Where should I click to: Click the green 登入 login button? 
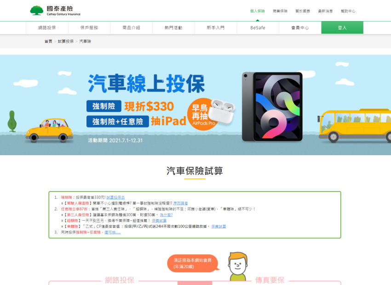342,28
